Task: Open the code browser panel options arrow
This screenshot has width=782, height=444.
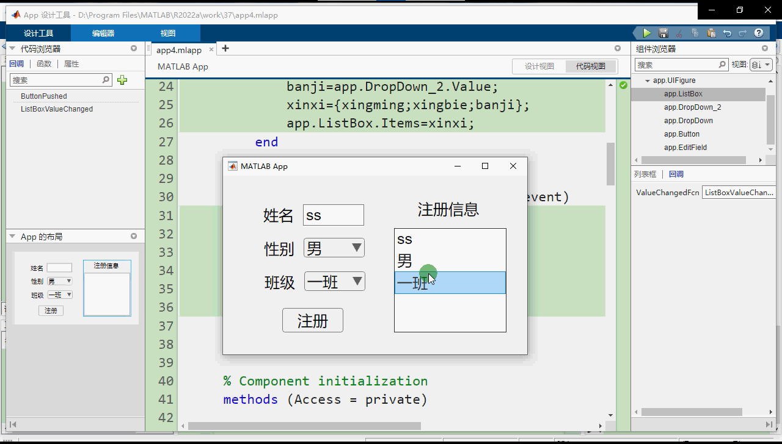Action: (134, 48)
